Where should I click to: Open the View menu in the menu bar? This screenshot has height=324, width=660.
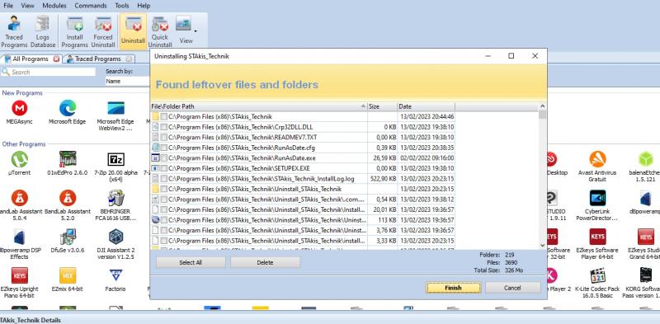[x=28, y=6]
